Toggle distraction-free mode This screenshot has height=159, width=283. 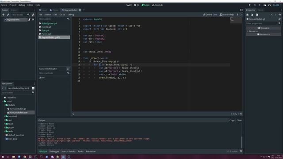[x=241, y=10]
